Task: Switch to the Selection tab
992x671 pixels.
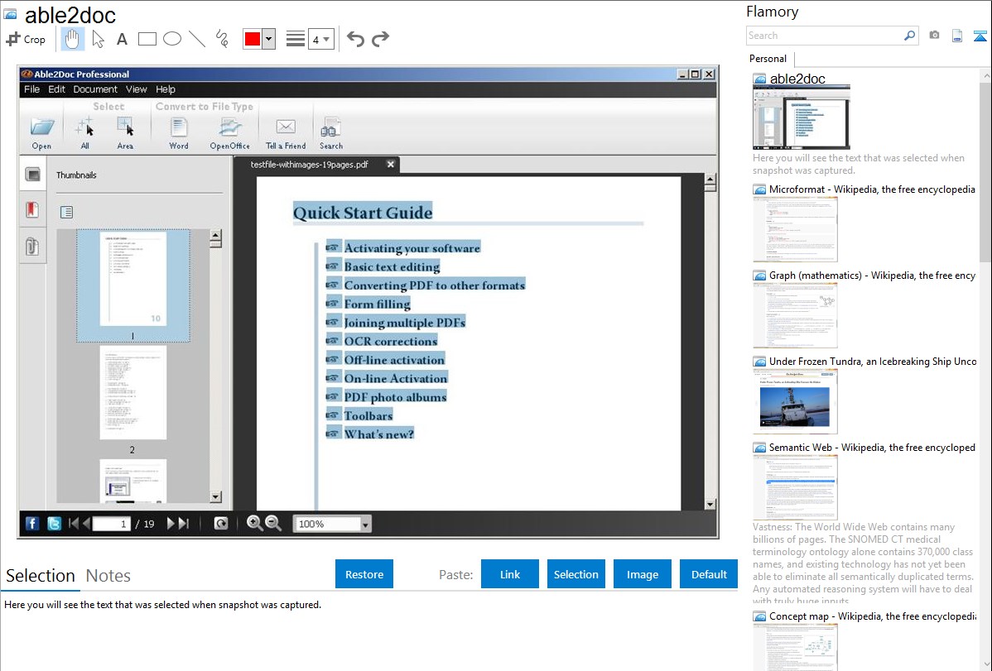Action: (x=41, y=576)
